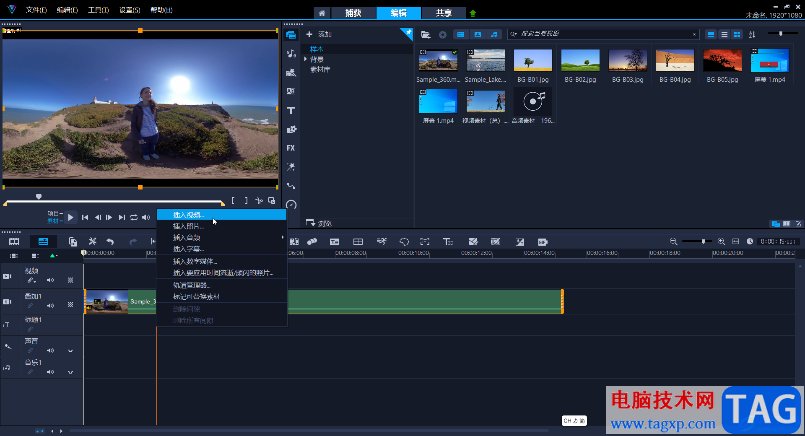Open the 设置(S) menu
Viewport: 805px width, 436px height.
click(130, 10)
